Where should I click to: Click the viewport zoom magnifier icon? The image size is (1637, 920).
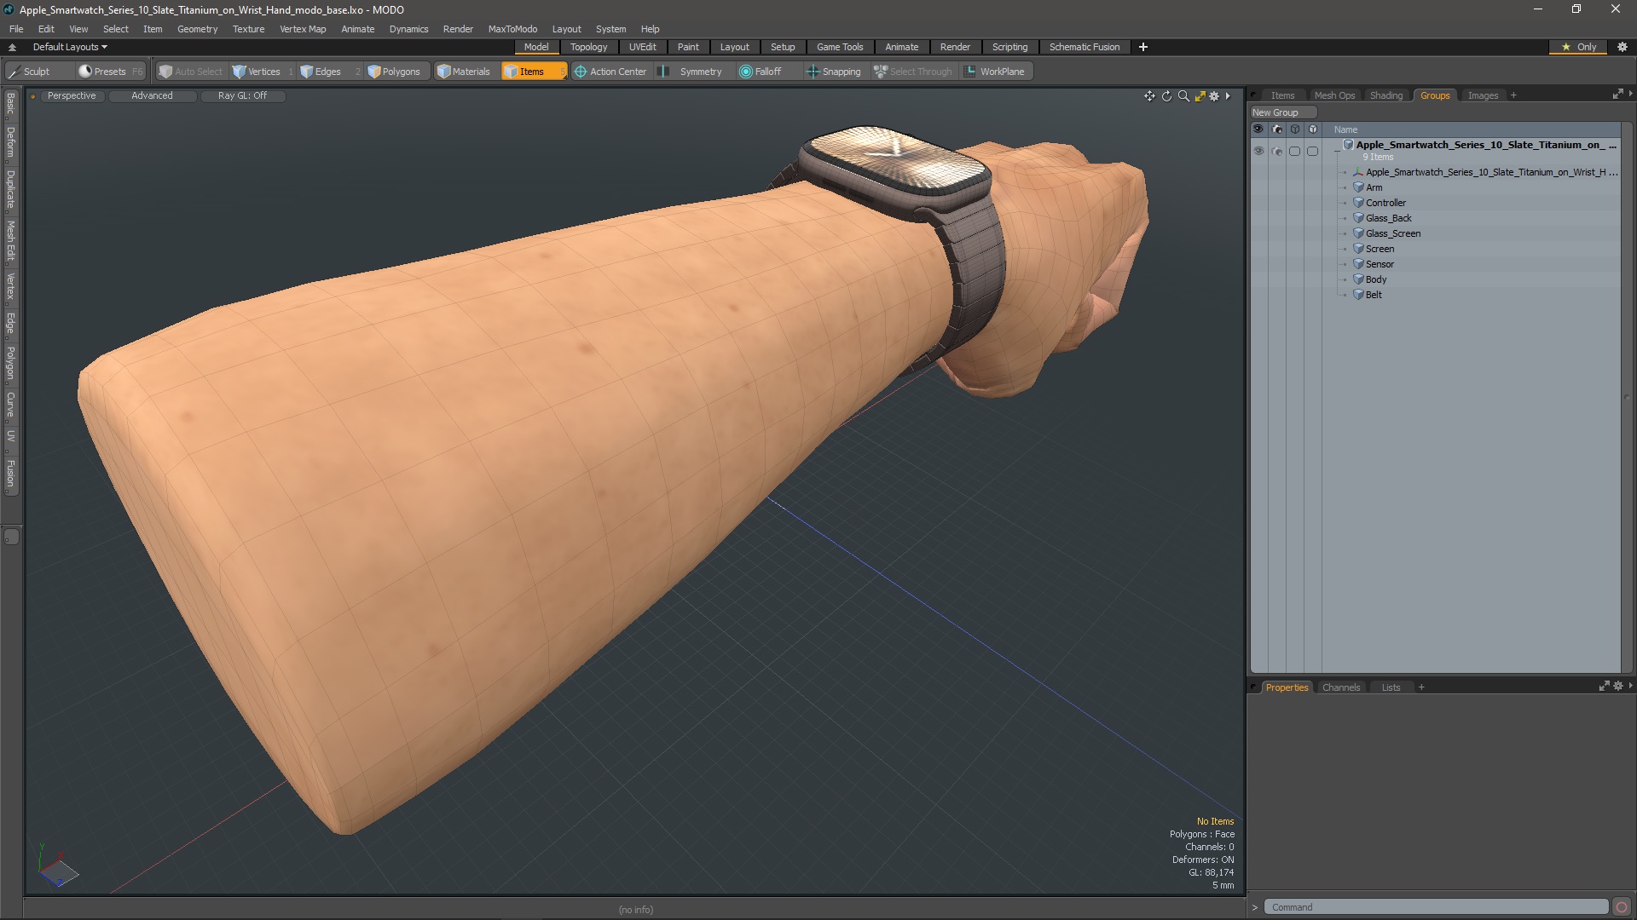click(1183, 96)
